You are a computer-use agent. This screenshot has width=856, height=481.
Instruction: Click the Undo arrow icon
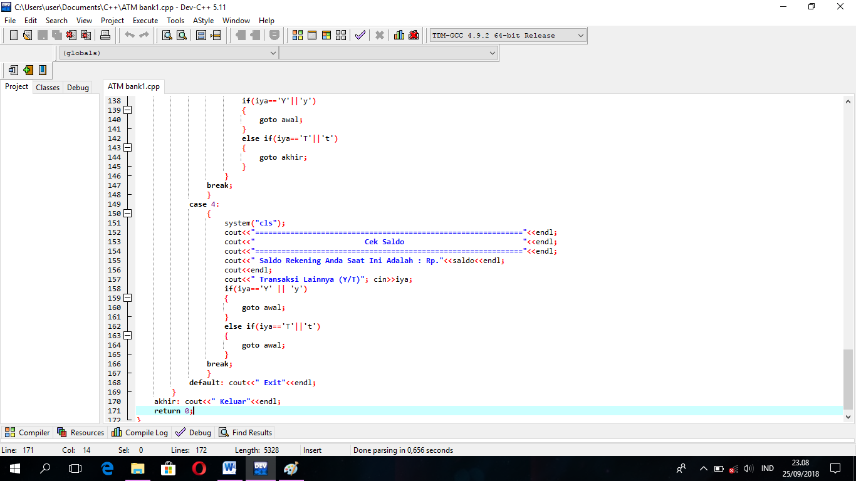pyautogui.click(x=128, y=35)
